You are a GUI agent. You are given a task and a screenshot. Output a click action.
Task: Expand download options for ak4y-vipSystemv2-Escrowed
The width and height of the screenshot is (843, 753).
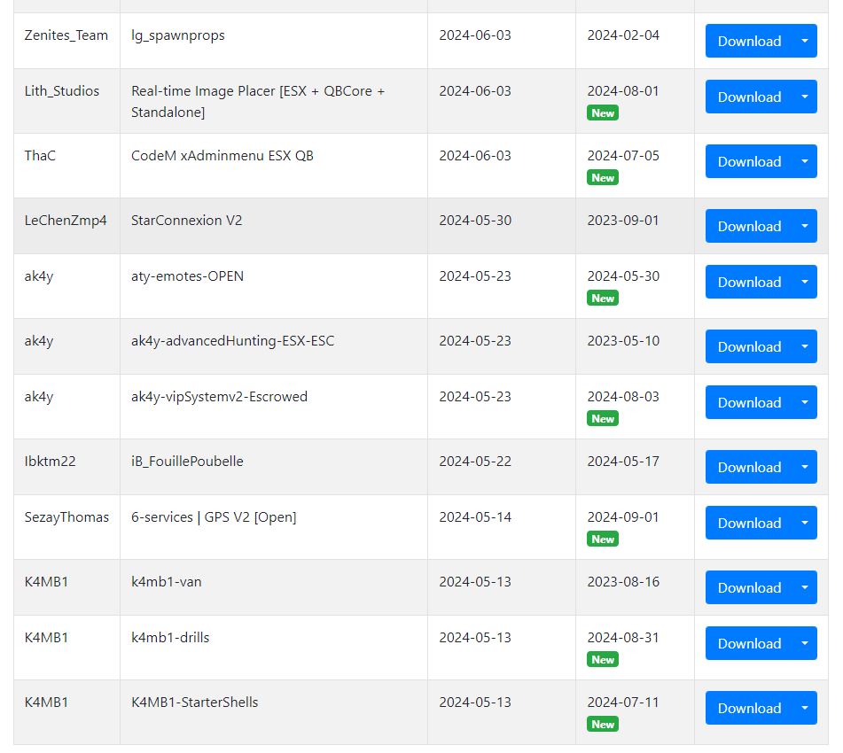coord(805,402)
